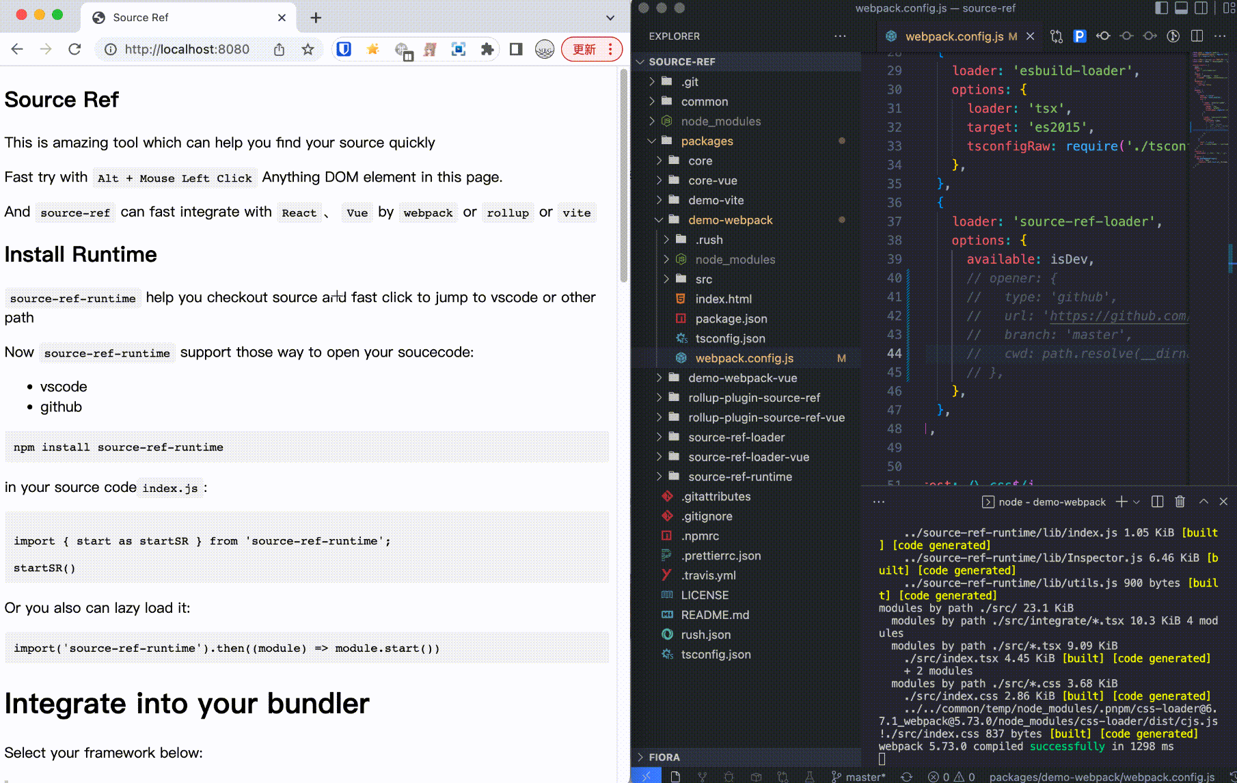Open the panel views ellipsis menu
The image size is (1237, 783).
point(879,502)
